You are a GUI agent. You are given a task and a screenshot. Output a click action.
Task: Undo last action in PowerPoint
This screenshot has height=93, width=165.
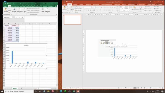67,2
